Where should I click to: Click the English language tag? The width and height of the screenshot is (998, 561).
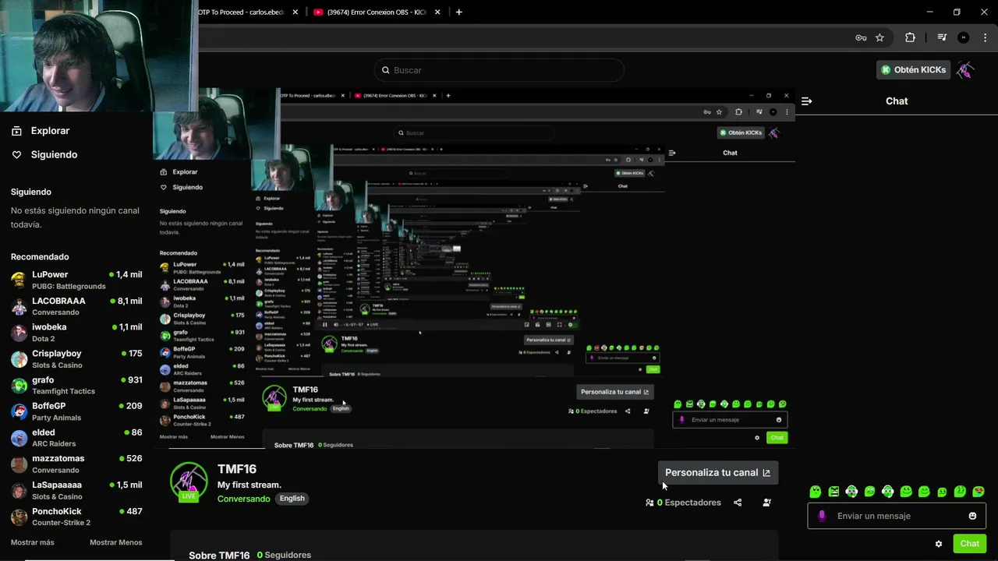click(x=292, y=499)
